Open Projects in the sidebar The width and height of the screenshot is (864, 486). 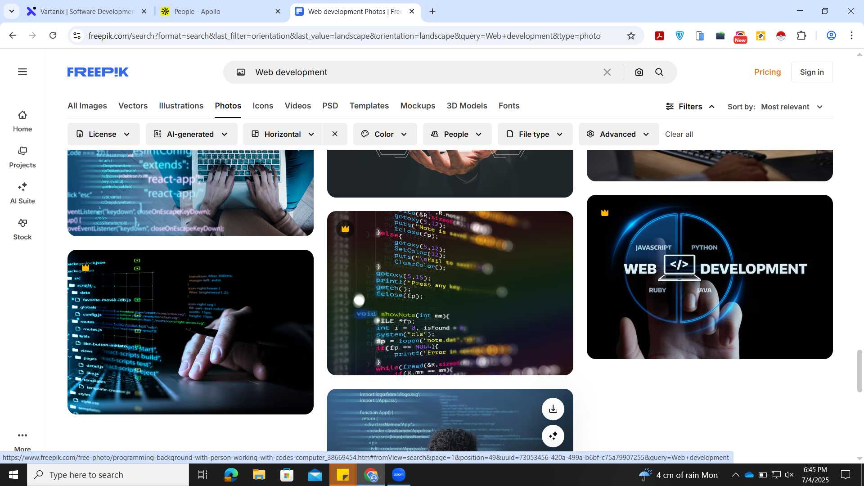click(x=22, y=157)
